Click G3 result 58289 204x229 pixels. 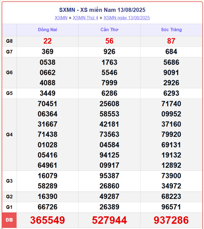(x=48, y=186)
